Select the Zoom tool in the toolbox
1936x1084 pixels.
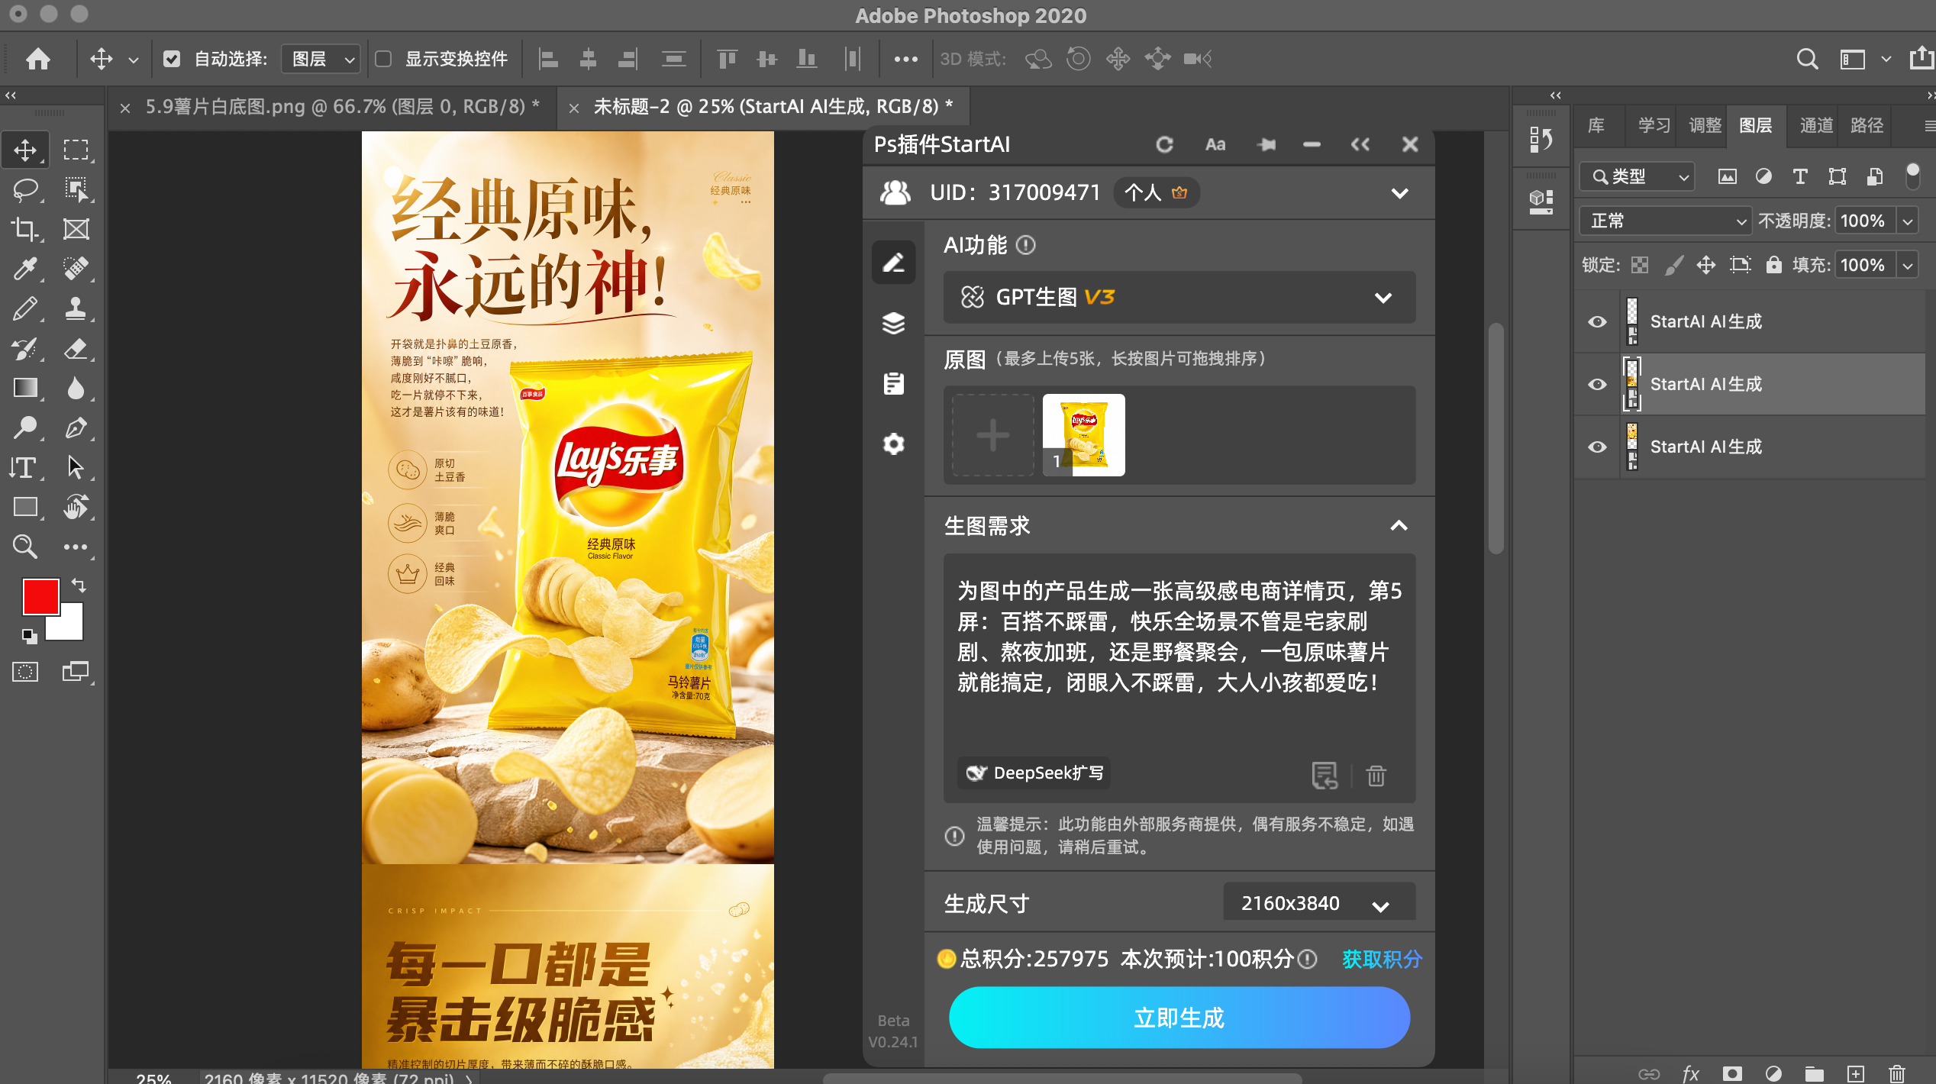click(x=25, y=547)
